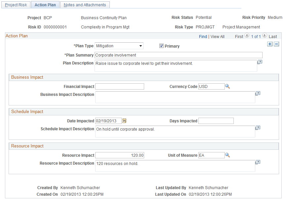The width and height of the screenshot is (288, 201).
Task: Expand Plan Description in popup editor
Action: coord(260,62)
